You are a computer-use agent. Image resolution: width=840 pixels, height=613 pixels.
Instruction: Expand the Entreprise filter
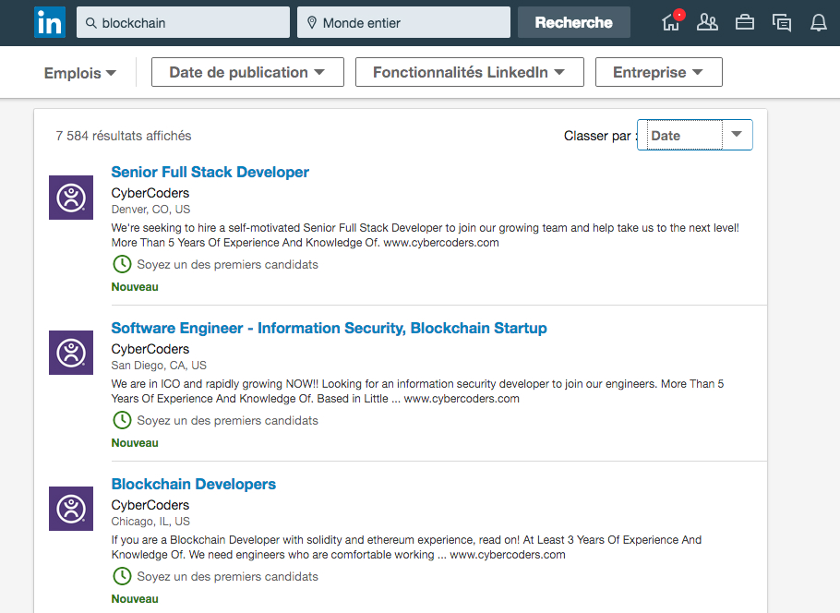[x=658, y=72]
